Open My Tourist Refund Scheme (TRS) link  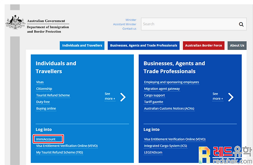[x=59, y=152]
